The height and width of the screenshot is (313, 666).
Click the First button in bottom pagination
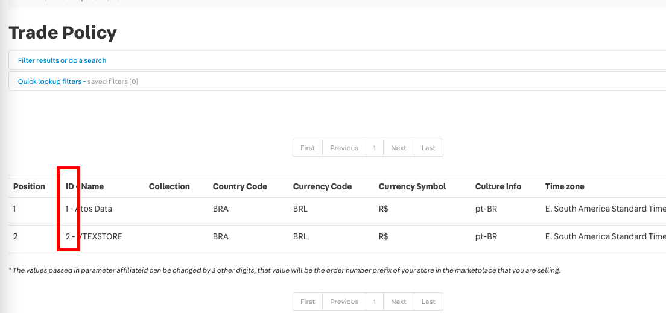[x=308, y=302]
